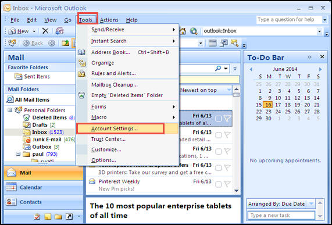Open the dropdown arrow next to New
This screenshot has height=225, width=332.
click(x=34, y=31)
